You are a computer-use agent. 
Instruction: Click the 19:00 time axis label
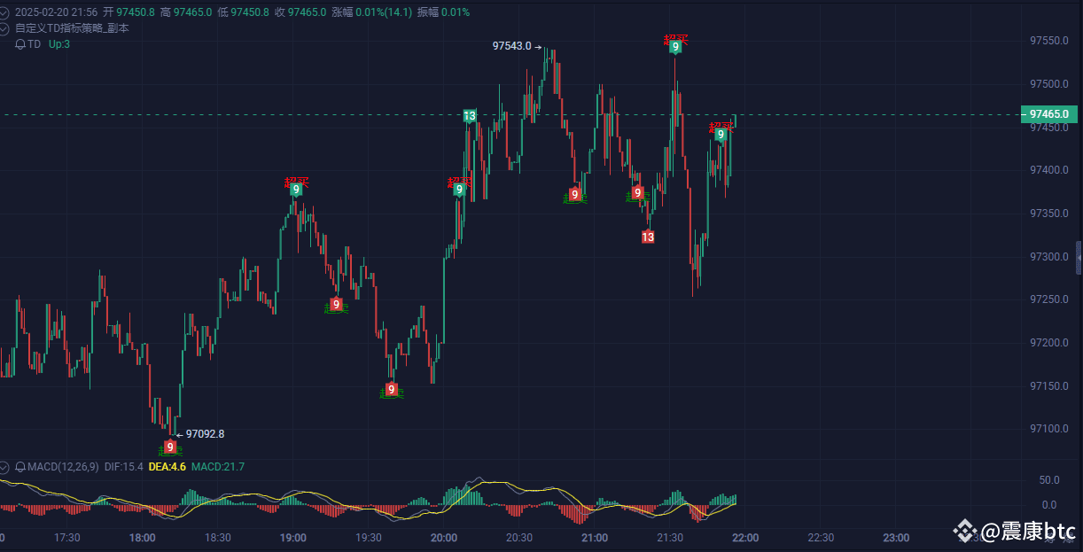point(293,538)
